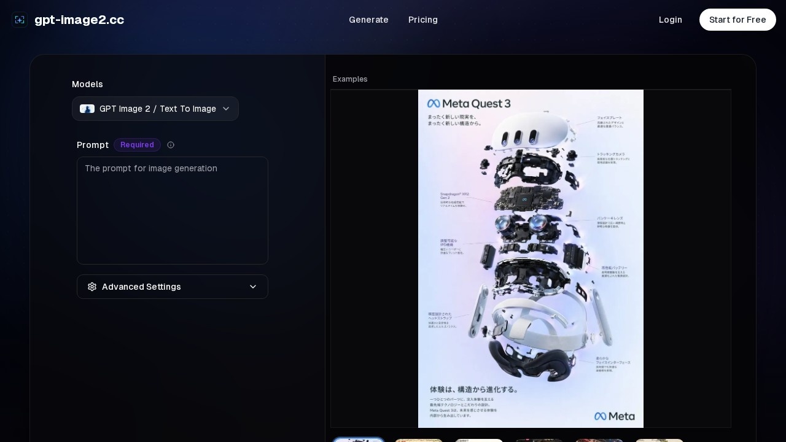Click the Start for Free button
Viewport: 786px width, 442px height.
click(x=737, y=20)
